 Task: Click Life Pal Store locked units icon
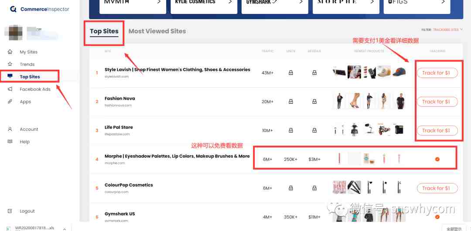point(290,130)
